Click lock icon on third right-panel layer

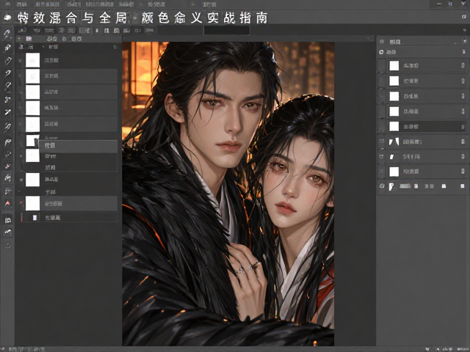point(463,96)
